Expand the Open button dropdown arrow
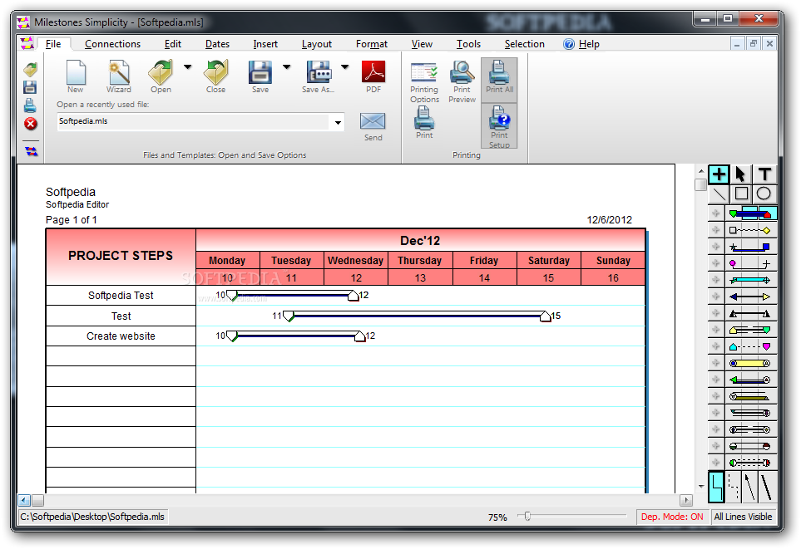Screen dimensions: 801x549 [x=187, y=66]
